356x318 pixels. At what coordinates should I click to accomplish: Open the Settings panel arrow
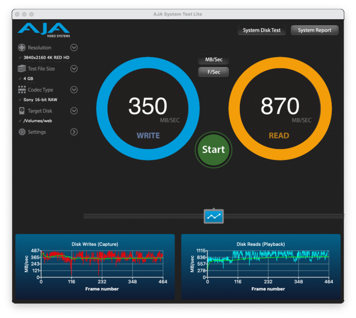74,132
